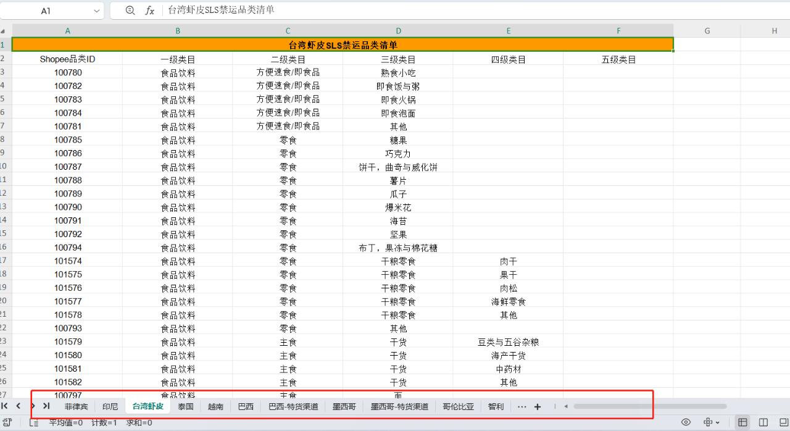Click the 一级类目 header cell

178,59
